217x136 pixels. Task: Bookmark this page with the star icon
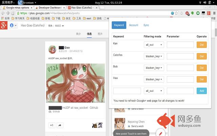176,13
